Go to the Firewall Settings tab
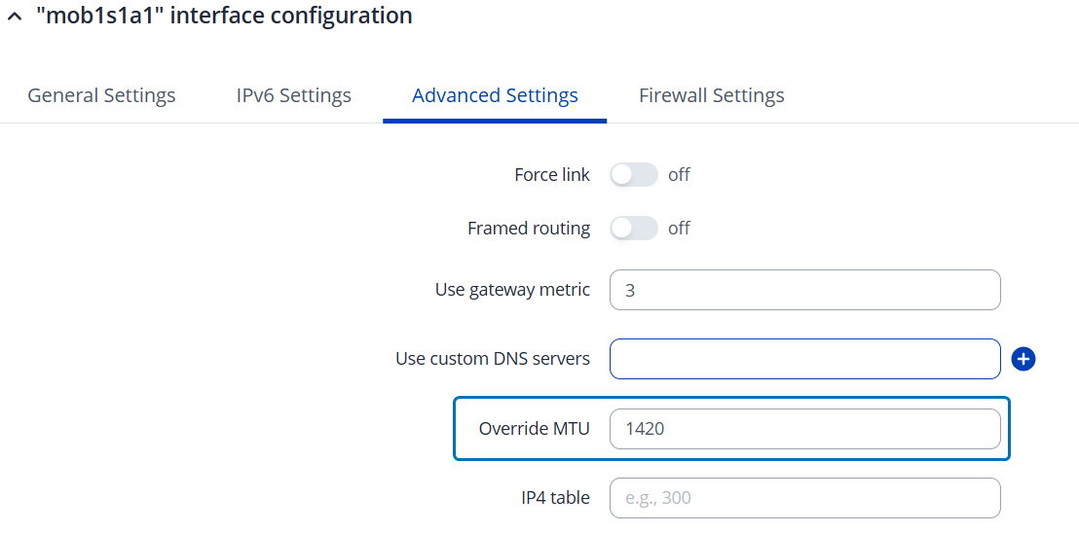The height and width of the screenshot is (533, 1079). click(711, 95)
